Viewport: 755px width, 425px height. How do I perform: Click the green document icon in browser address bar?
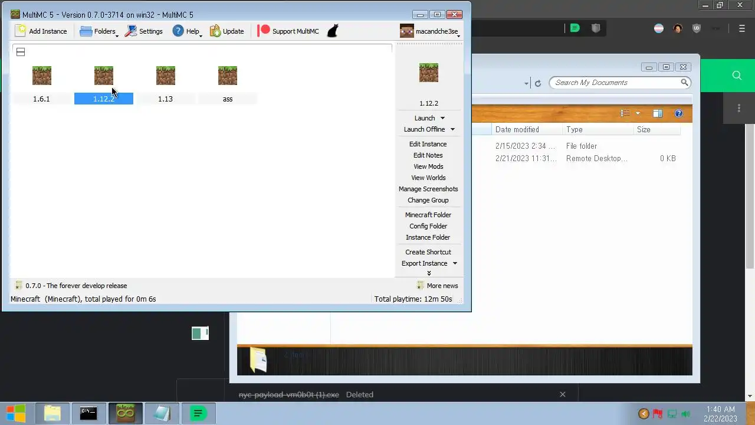click(x=575, y=28)
